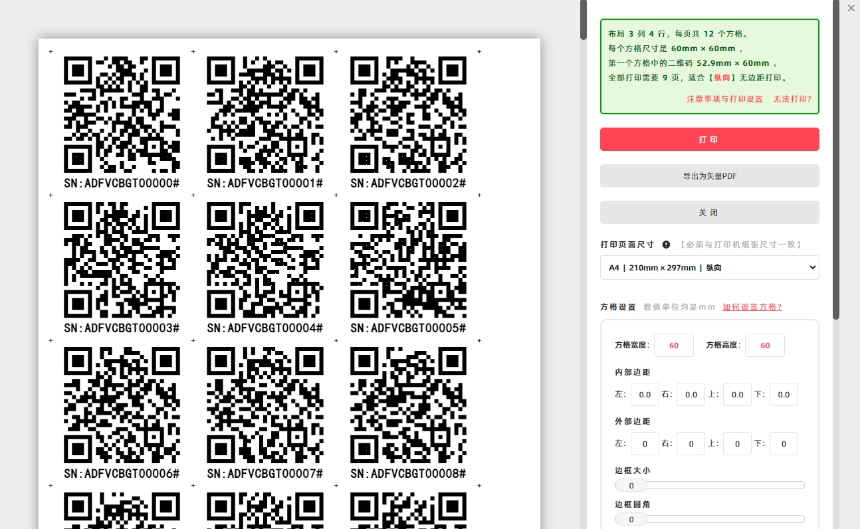Screen dimensions: 860x529
Task: Click the settings panel vertical scrollbar
Action: point(836,159)
